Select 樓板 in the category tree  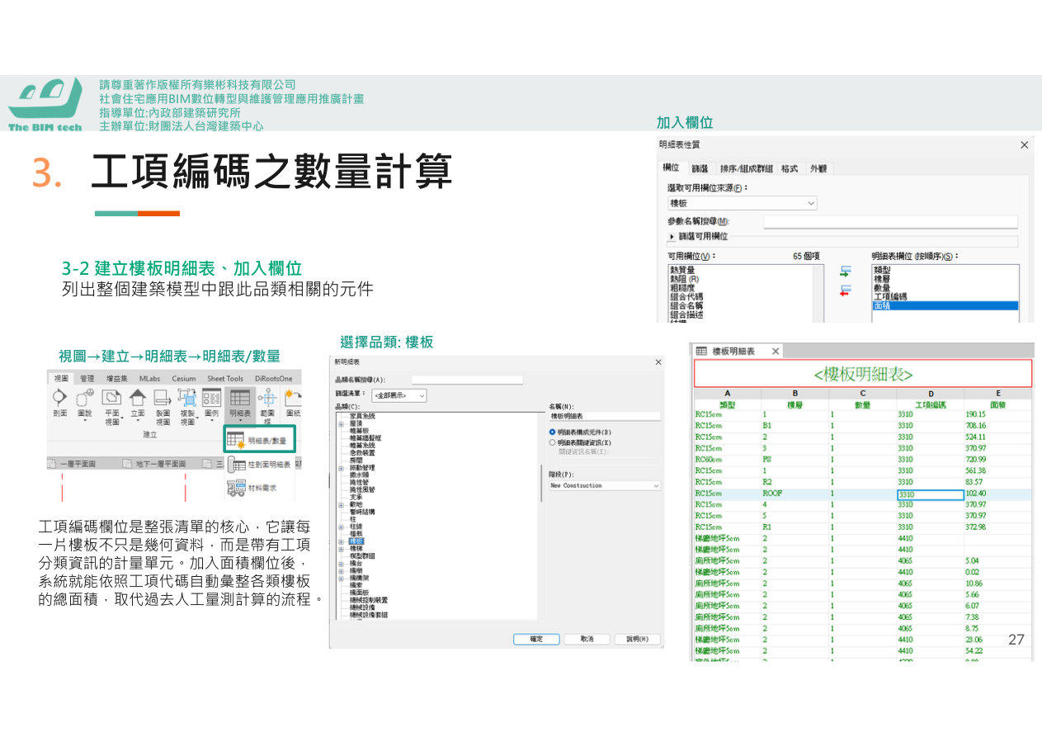356,541
